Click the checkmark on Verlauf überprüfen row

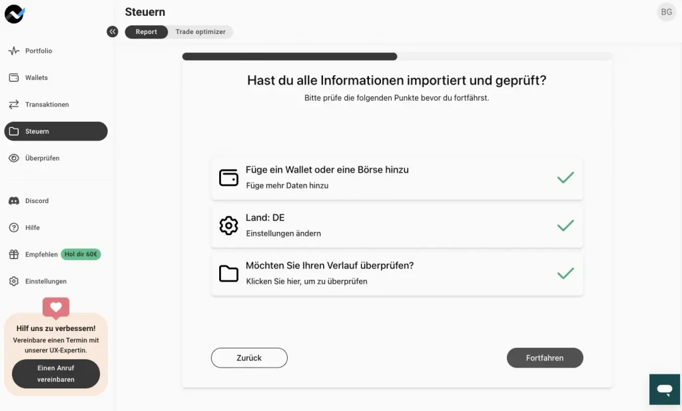point(565,273)
